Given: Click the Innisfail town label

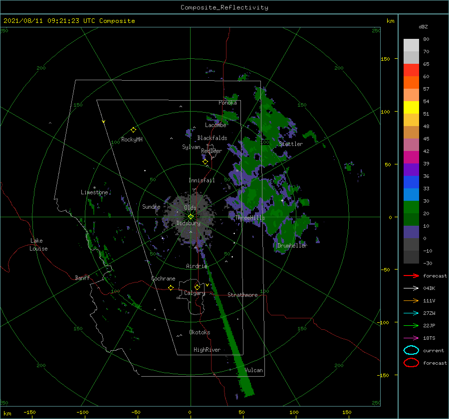Looking at the screenshot, I should (202, 180).
